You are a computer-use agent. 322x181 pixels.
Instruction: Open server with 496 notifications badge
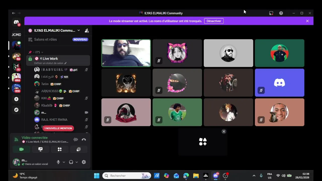tap(16, 78)
